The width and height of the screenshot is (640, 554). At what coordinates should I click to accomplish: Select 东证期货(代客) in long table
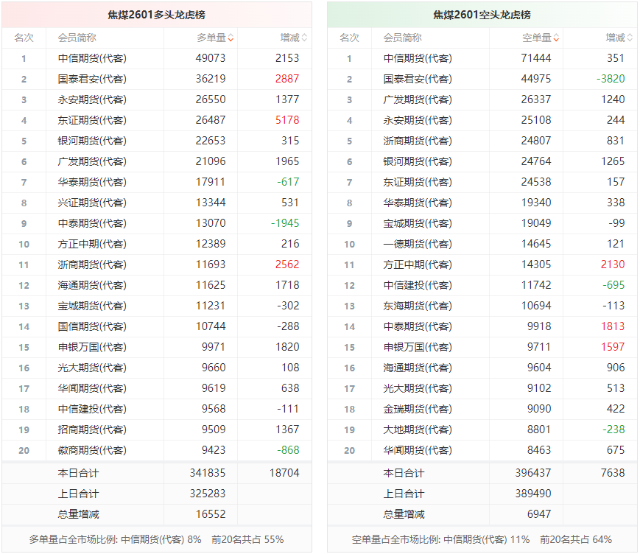click(92, 120)
